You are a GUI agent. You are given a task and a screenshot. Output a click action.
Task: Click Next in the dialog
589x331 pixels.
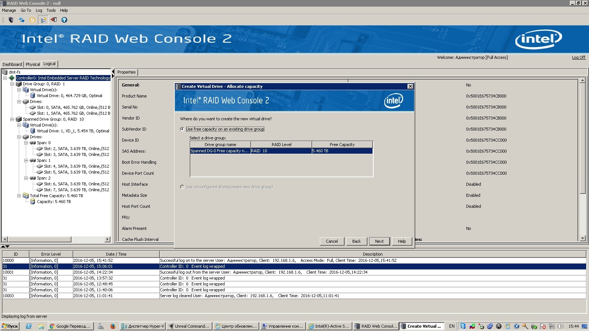click(379, 241)
